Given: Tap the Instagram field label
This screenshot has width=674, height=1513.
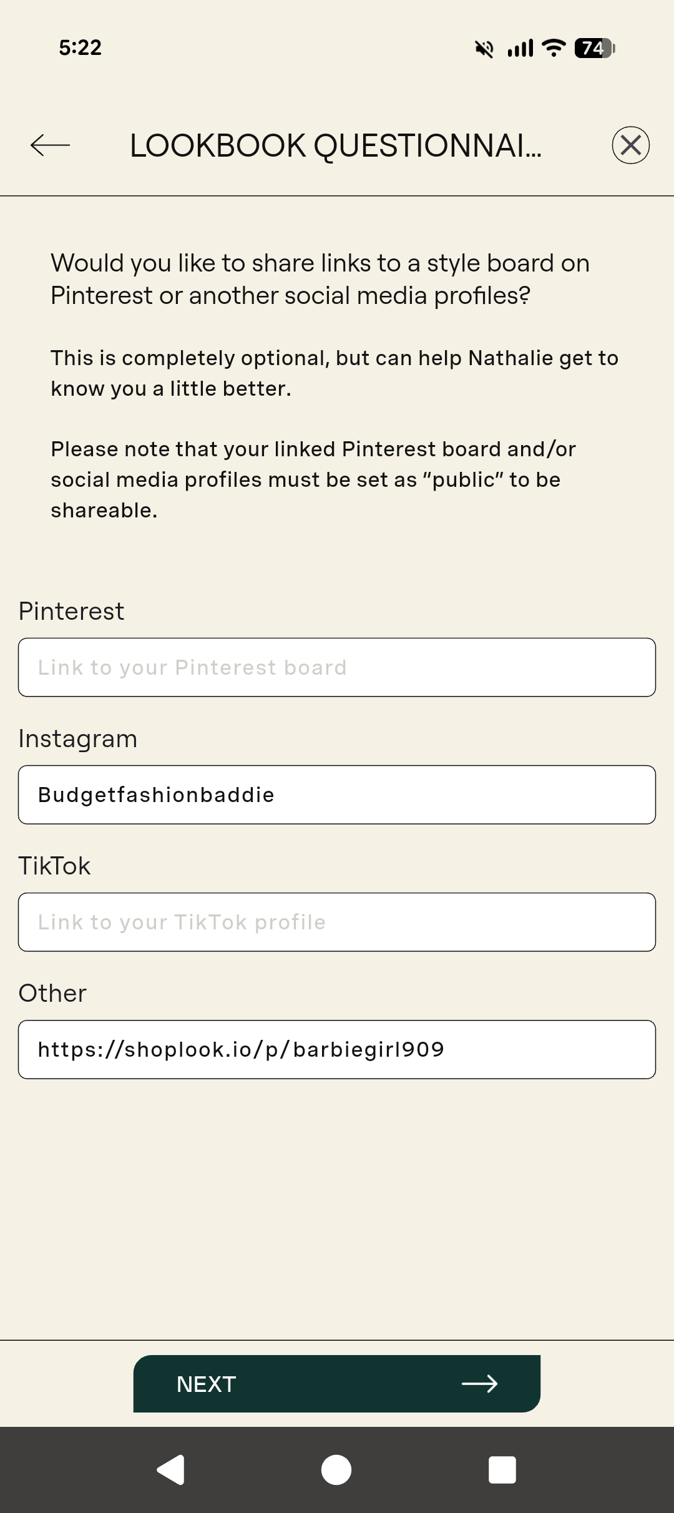Looking at the screenshot, I should (x=77, y=739).
